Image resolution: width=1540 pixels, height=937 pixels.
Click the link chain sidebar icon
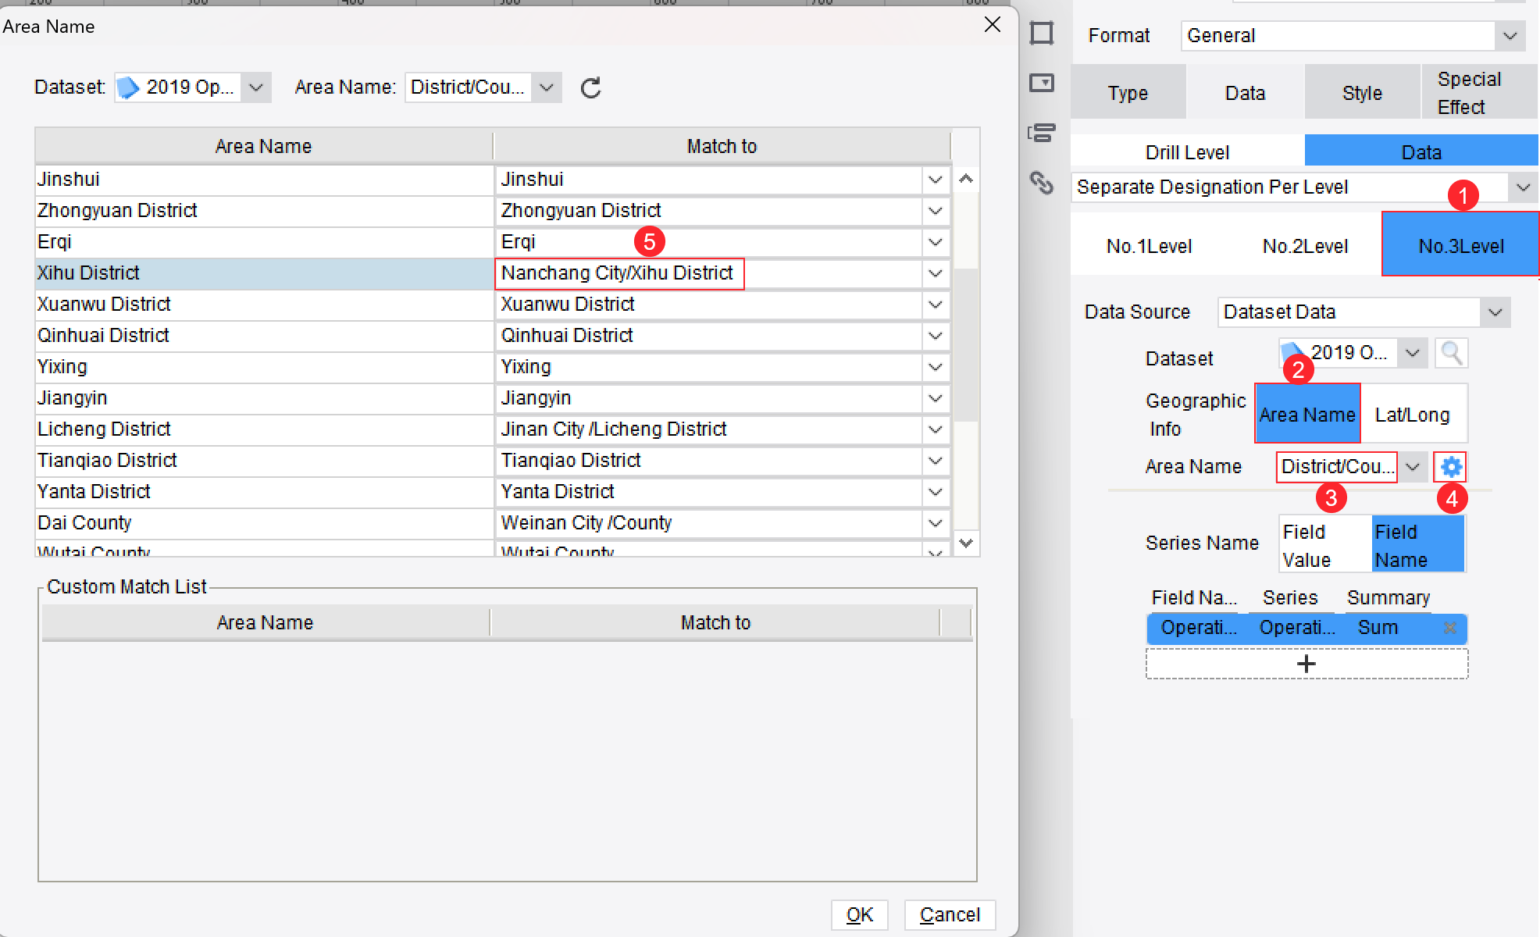(x=1042, y=183)
